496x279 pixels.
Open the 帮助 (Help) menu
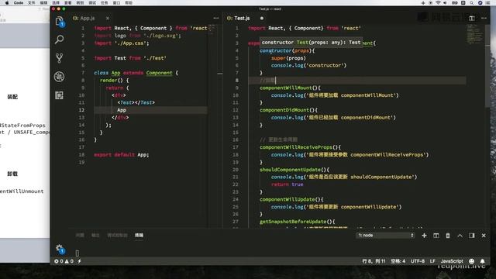(x=129, y=2)
